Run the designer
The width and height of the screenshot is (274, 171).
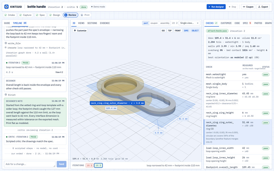coord(216,7)
